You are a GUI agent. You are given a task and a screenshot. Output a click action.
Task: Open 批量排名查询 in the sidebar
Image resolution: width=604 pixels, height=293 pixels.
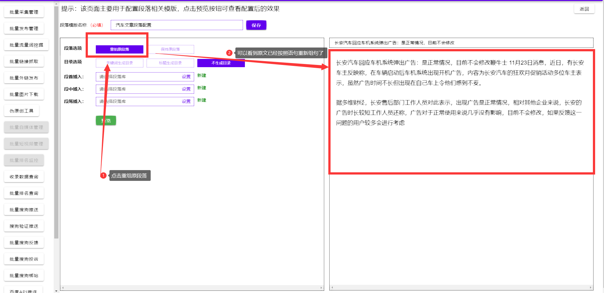24,193
